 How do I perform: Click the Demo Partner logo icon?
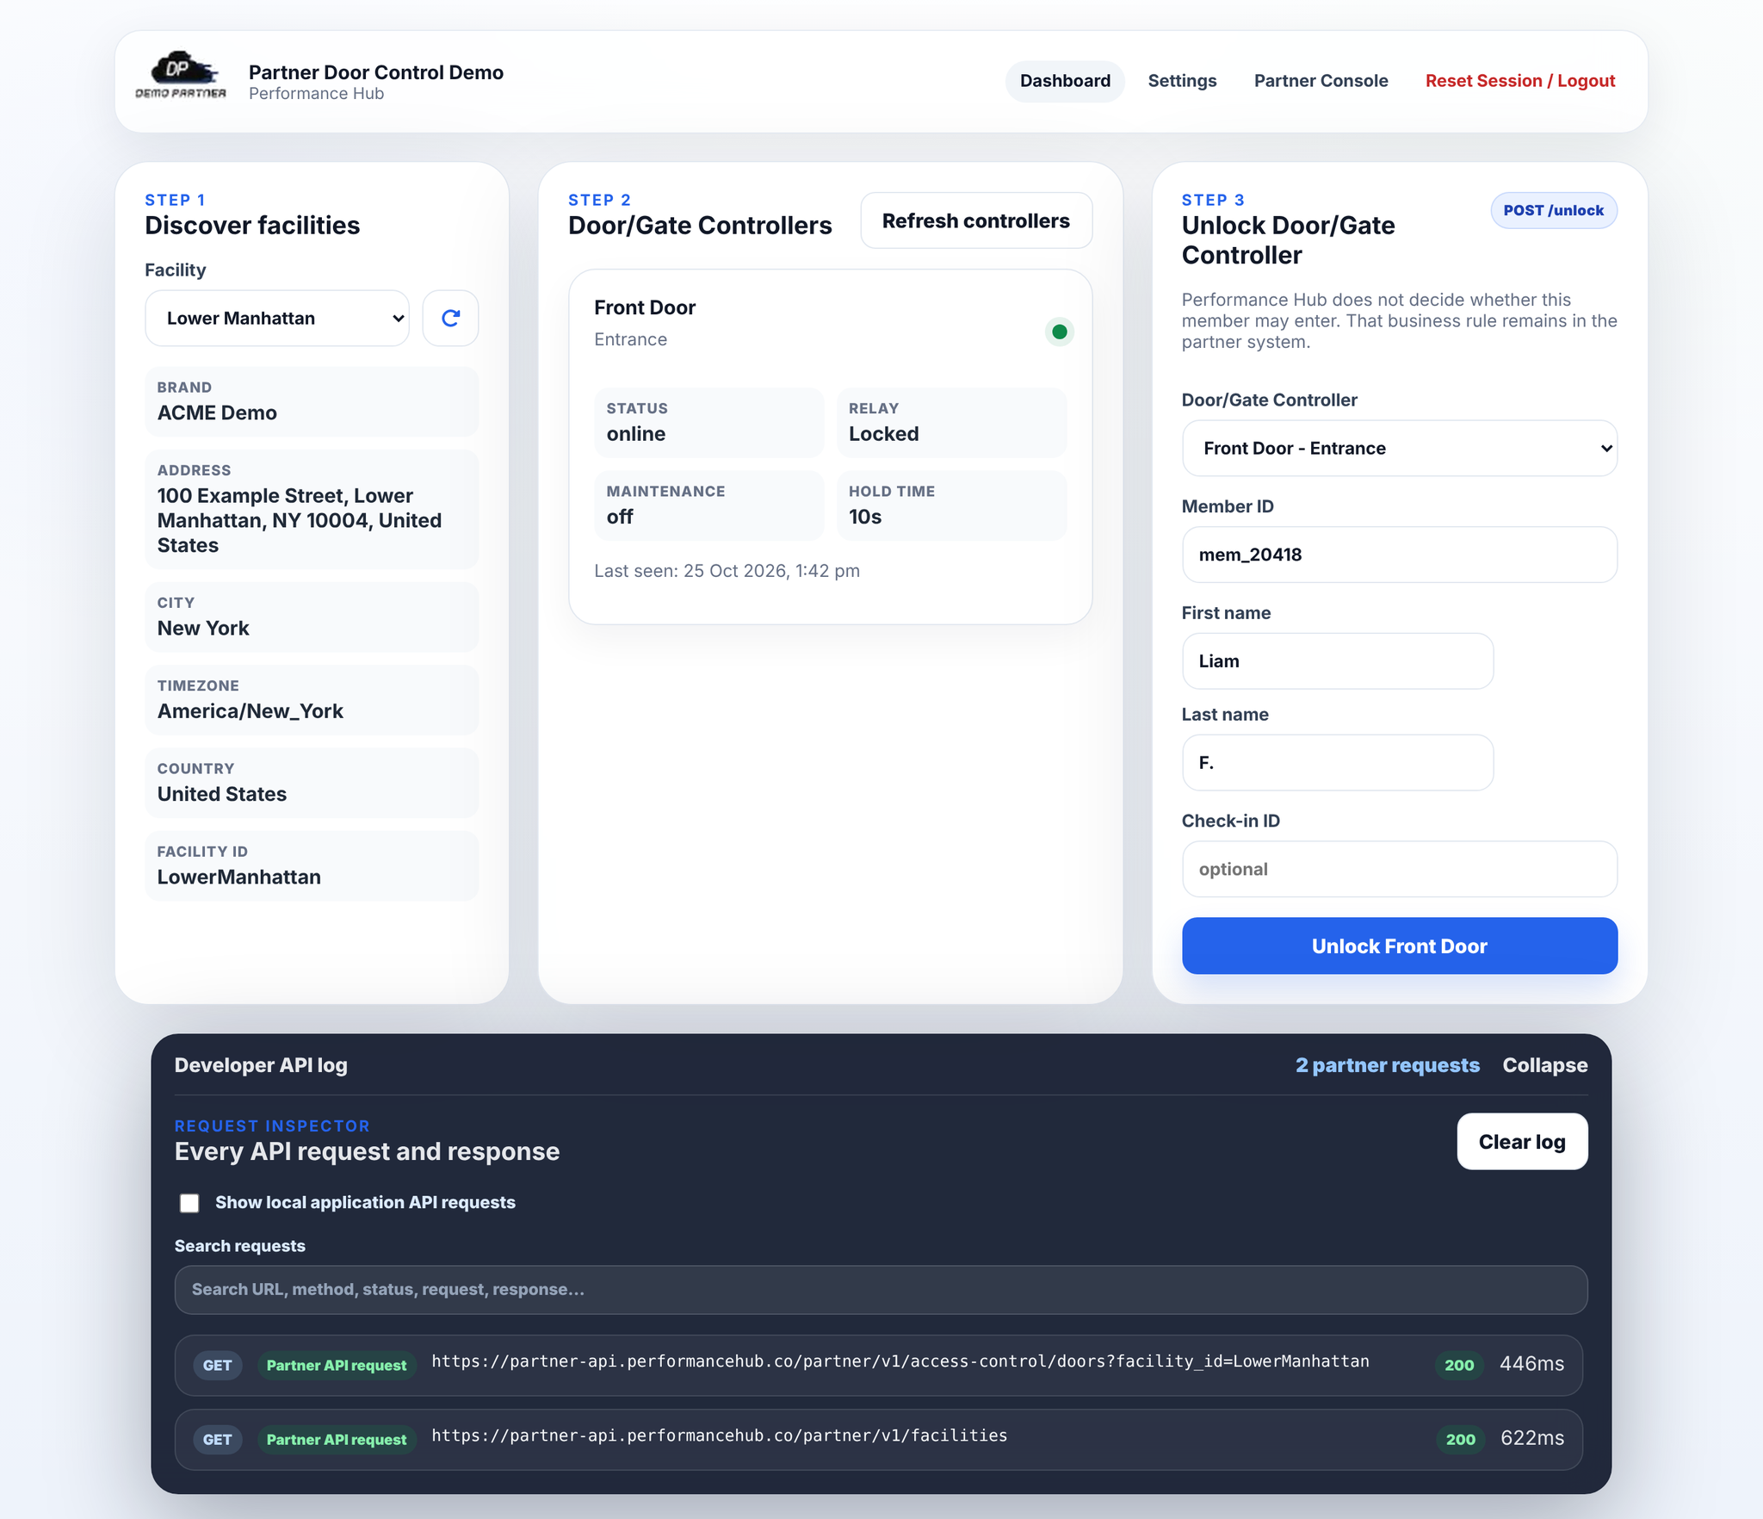tap(181, 76)
